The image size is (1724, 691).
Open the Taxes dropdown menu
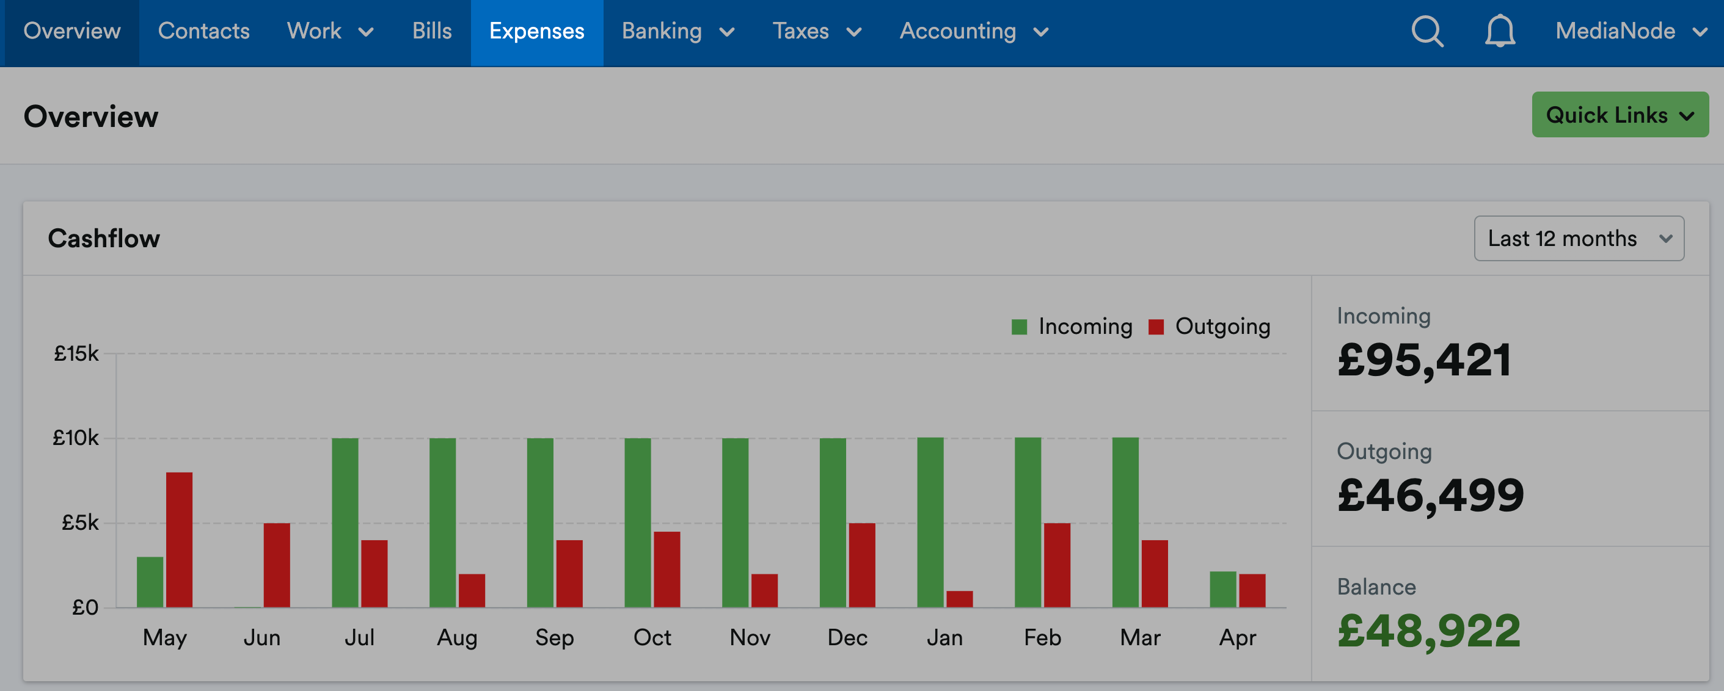817,32
